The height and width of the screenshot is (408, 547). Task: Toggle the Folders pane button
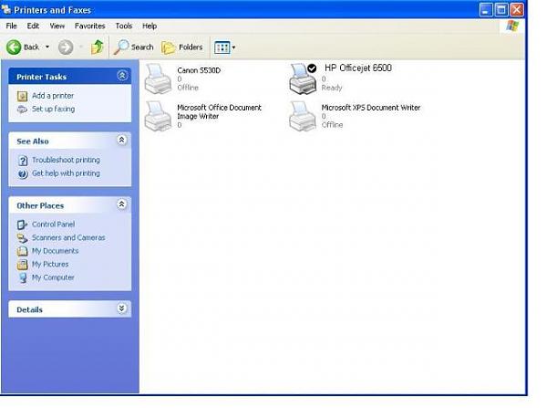[182, 47]
